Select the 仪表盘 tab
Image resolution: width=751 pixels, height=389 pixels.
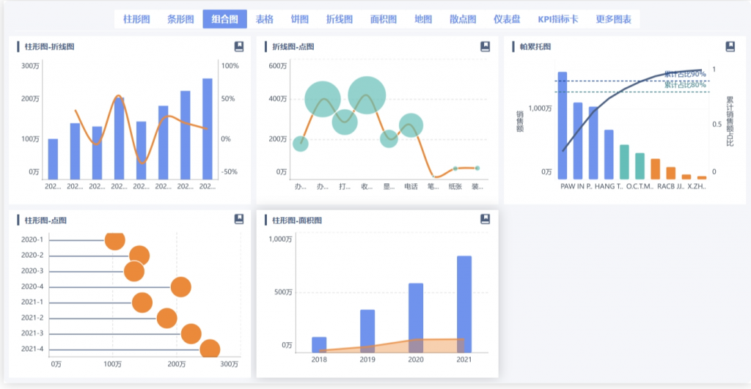tap(507, 19)
